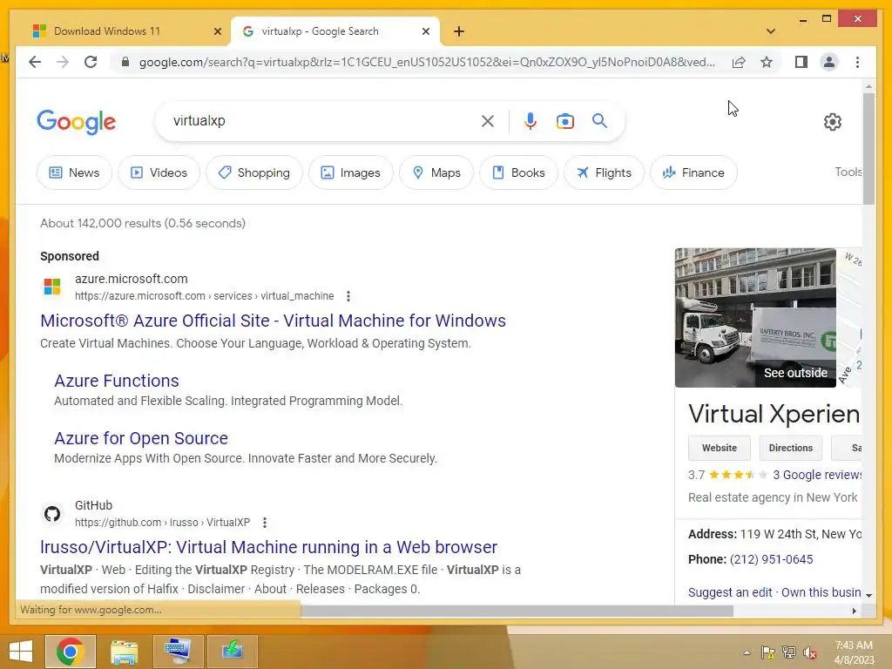Open Chrome three-dot menu
The image size is (892, 669).
click(x=857, y=62)
